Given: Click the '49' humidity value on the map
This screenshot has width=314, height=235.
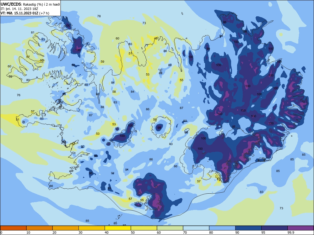Looking at the screenshot, I should (x=156, y=38).
